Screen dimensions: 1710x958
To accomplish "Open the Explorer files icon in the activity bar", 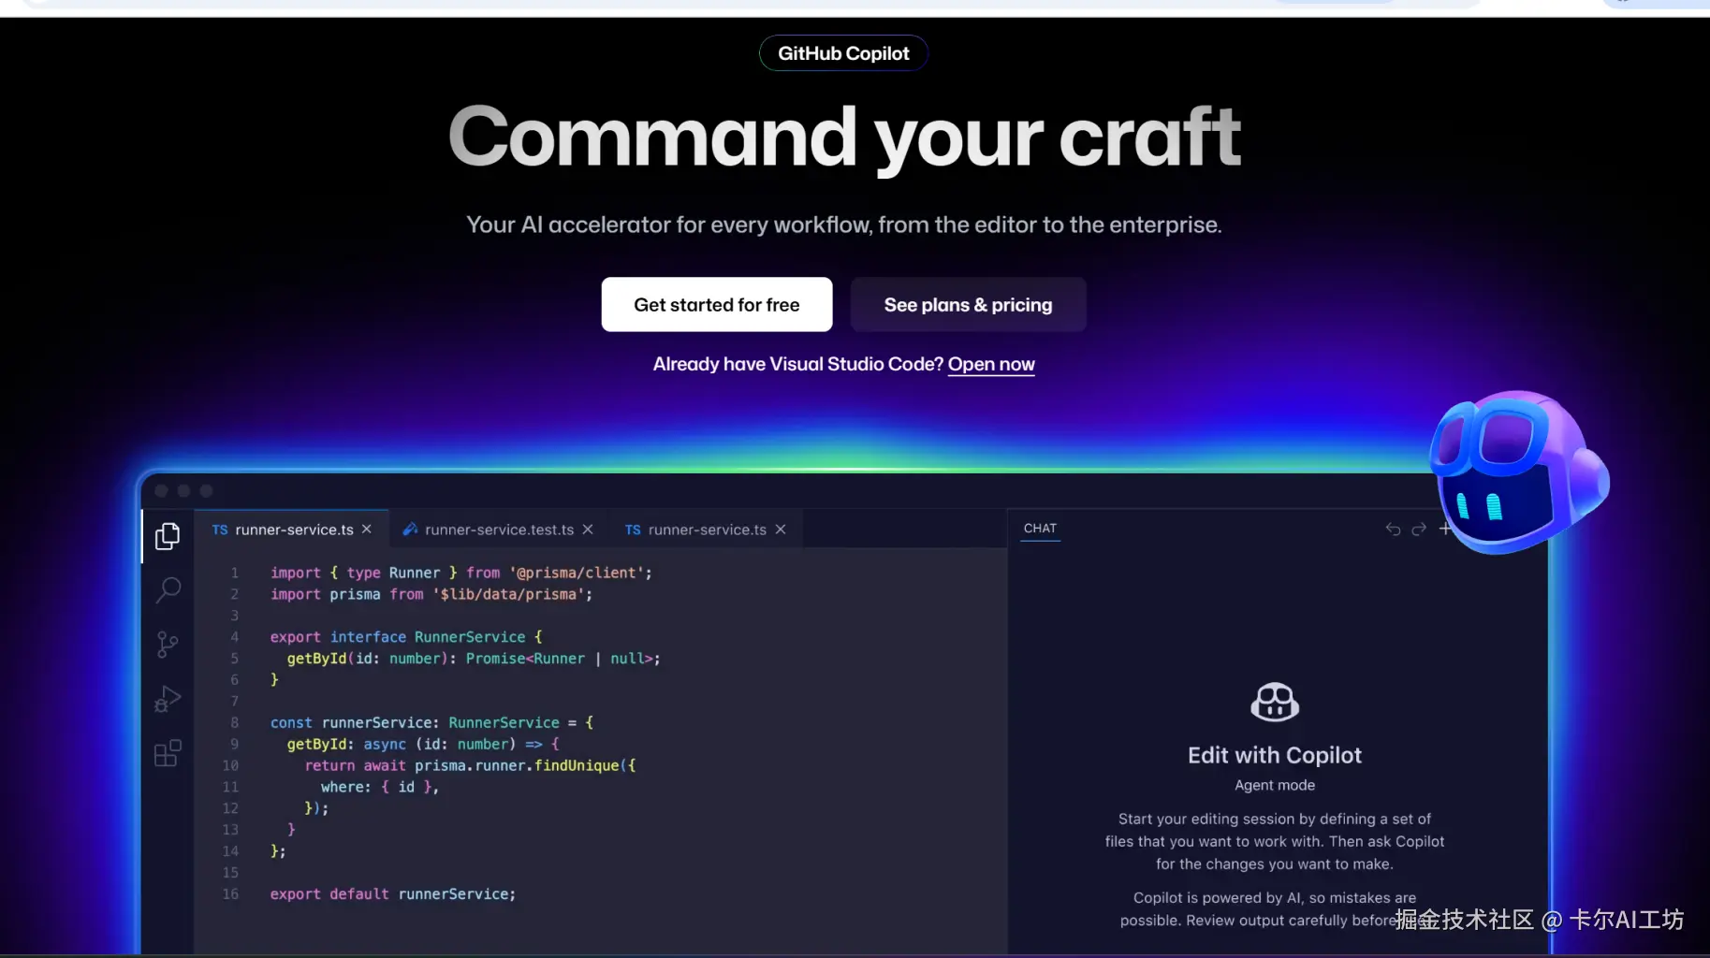I will pyautogui.click(x=168, y=536).
